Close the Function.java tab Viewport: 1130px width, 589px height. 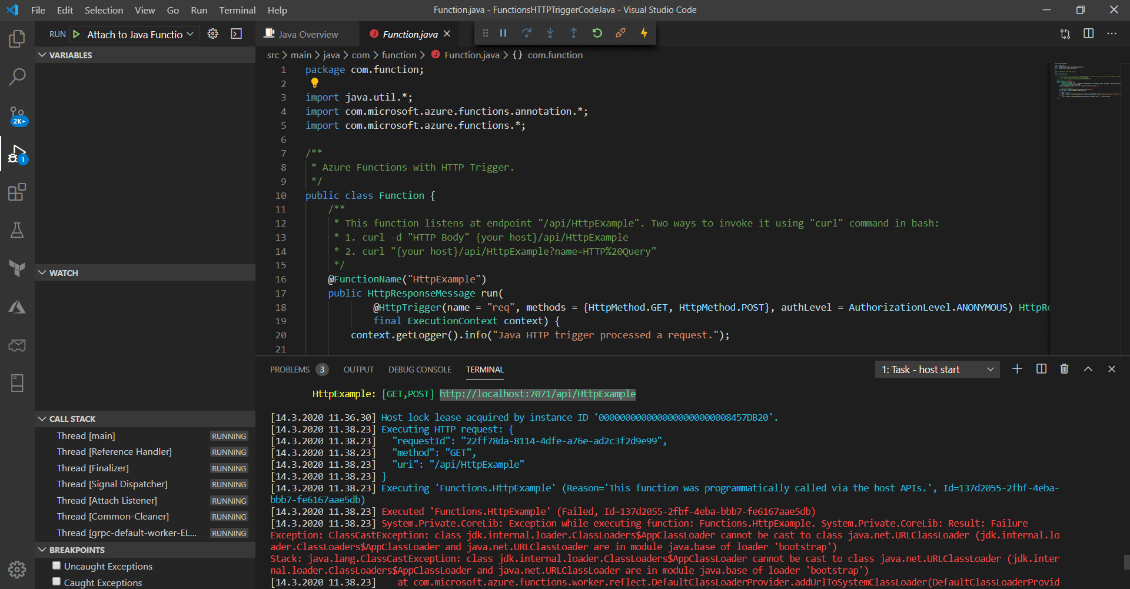pyautogui.click(x=447, y=34)
